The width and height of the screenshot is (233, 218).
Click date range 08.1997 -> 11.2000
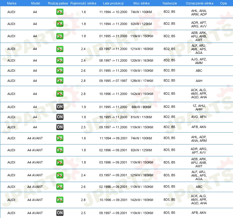(113, 60)
